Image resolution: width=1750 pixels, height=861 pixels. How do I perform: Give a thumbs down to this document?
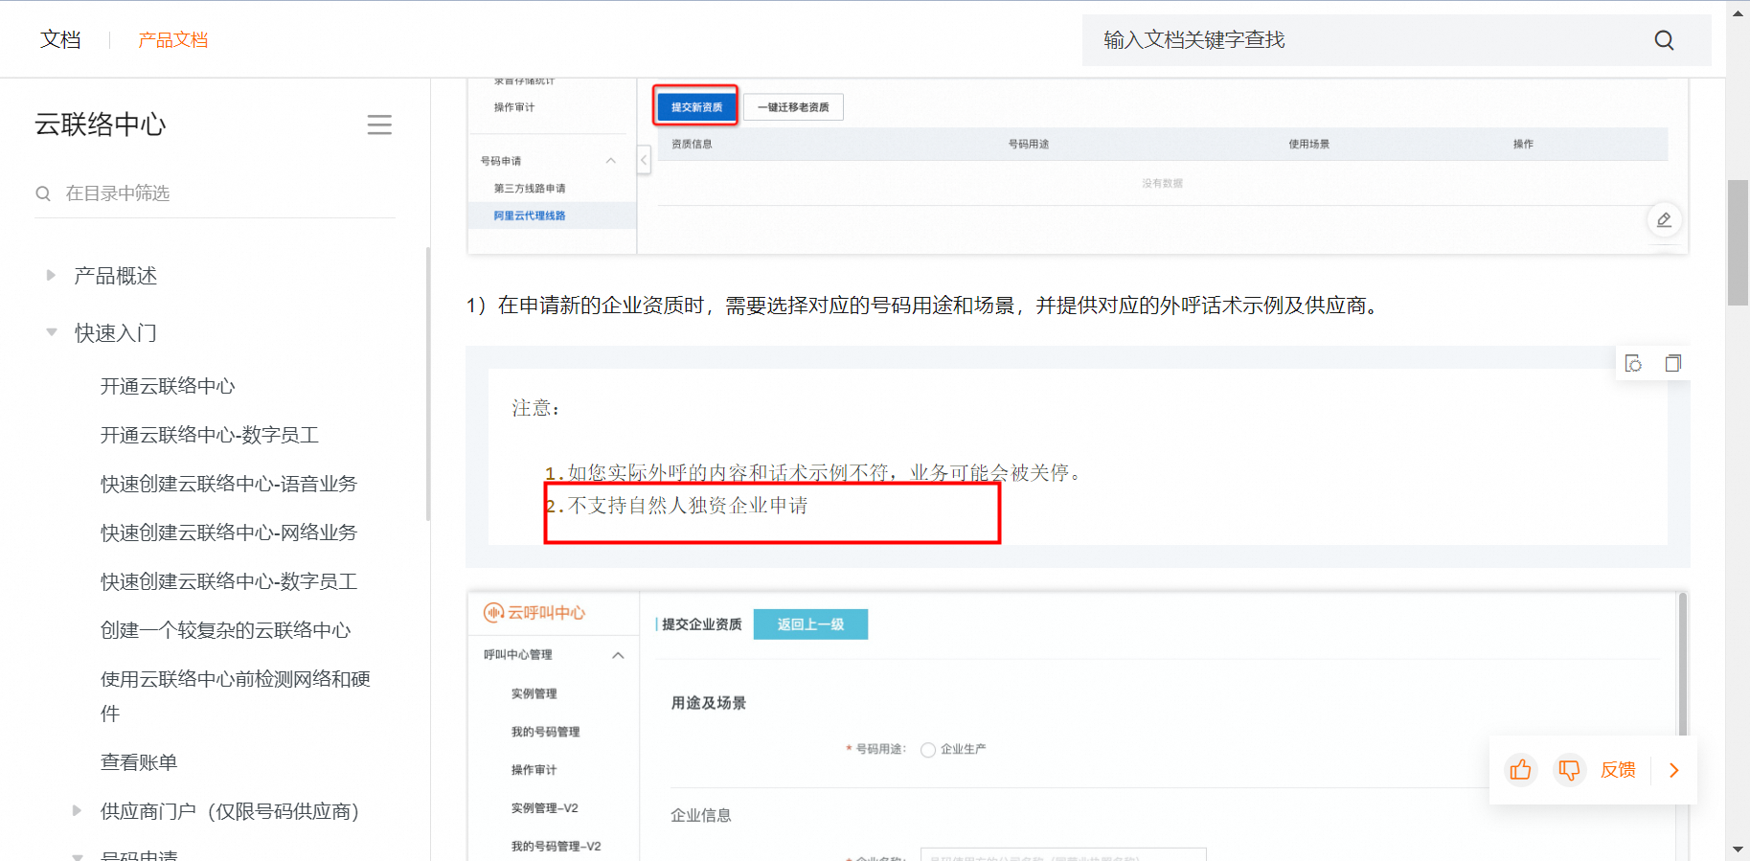point(1569,770)
